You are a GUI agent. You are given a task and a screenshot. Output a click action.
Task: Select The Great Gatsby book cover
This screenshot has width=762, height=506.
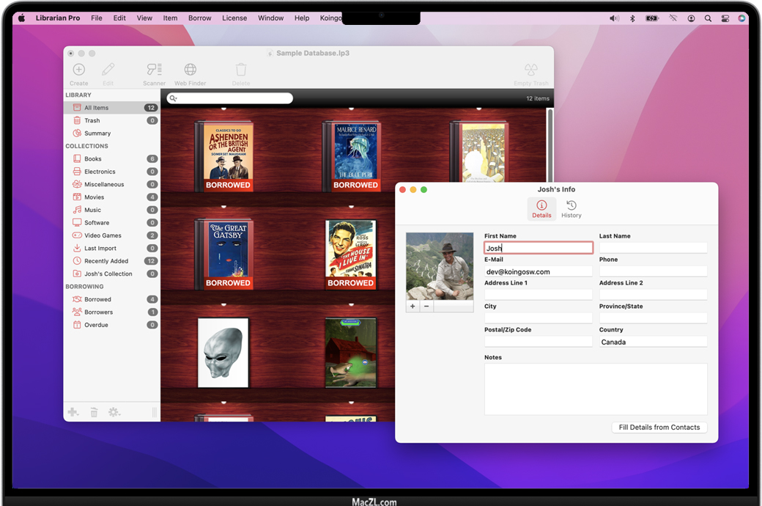tap(228, 253)
